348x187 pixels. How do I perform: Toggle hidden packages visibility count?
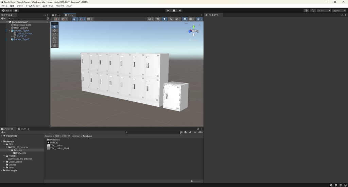coord(200,132)
